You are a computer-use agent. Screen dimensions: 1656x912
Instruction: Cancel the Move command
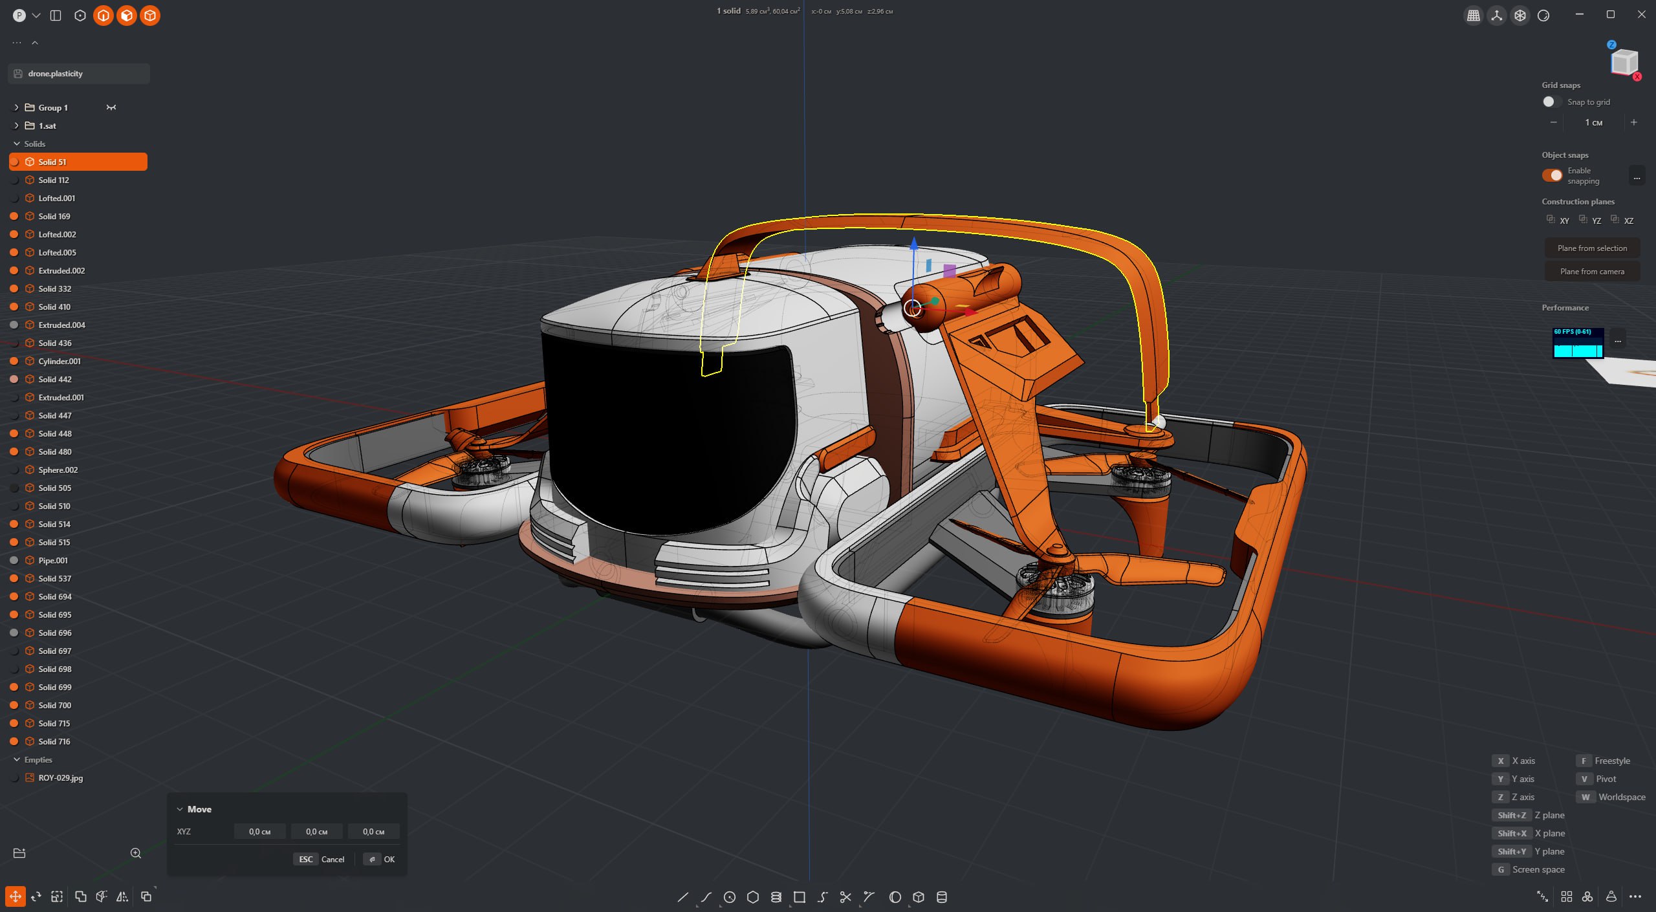point(321,860)
